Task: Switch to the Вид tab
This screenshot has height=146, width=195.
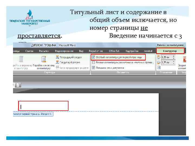Action: (81, 51)
